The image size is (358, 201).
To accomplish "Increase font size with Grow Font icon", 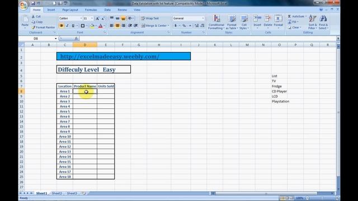I will pyautogui.click(x=97, y=18).
